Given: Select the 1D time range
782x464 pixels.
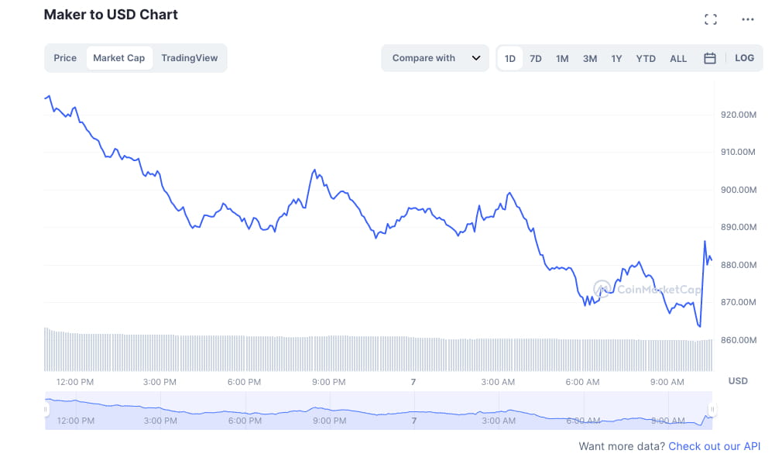Looking at the screenshot, I should [x=509, y=58].
